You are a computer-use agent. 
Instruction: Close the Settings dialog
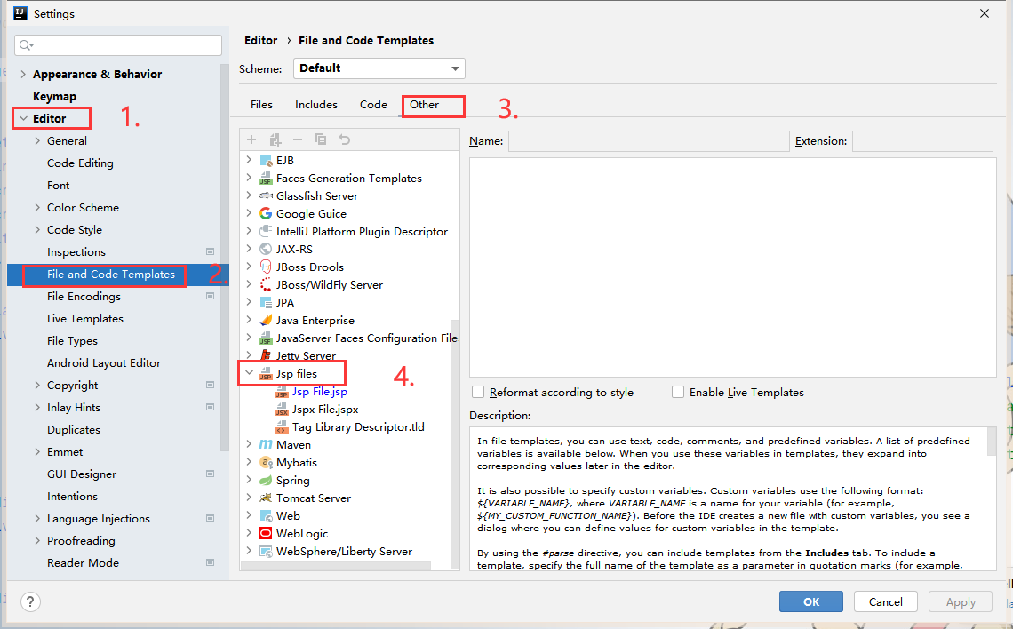pos(984,13)
